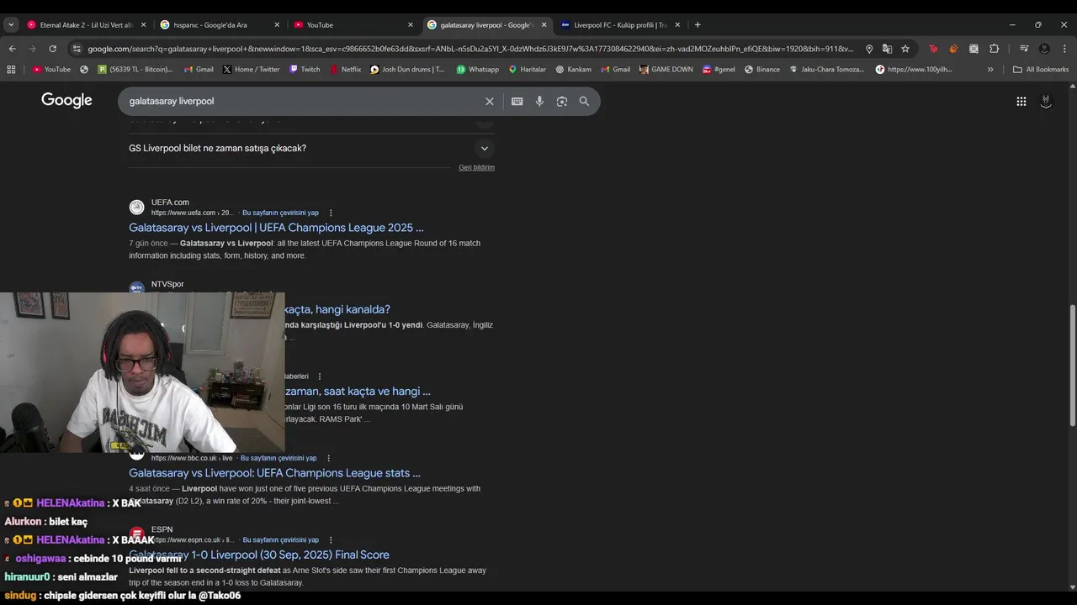Screen dimensions: 1077x605
Task: Open 'Galatasaray 1-0 Liverpool Final Score' ESPN link
Action: coord(259,555)
